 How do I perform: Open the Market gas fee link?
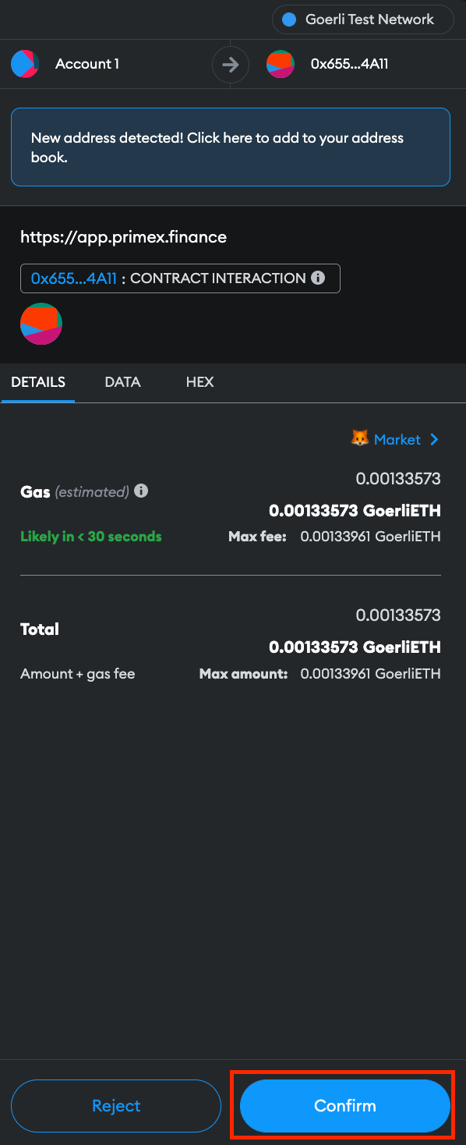(397, 439)
